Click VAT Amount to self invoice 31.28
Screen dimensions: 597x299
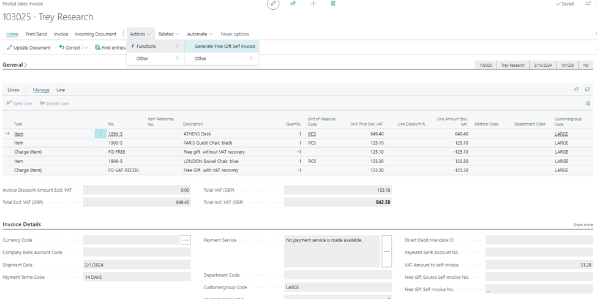pyautogui.click(x=539, y=265)
